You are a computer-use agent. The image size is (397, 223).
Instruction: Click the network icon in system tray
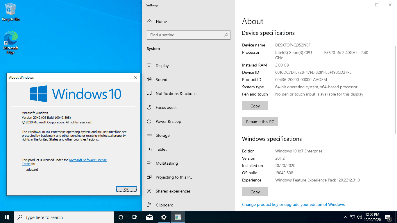[353, 217]
